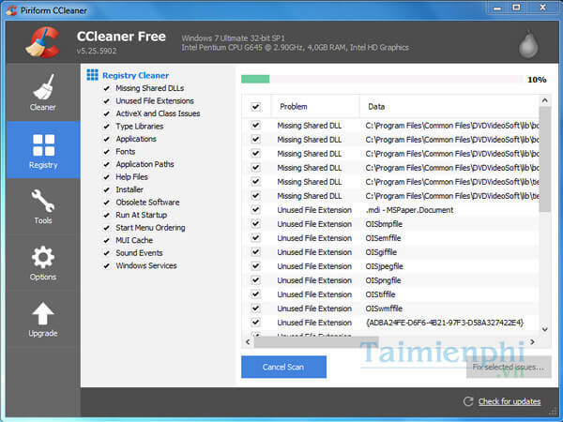Select the OISemffile row
Image resolution: width=563 pixels, height=422 pixels.
click(x=390, y=238)
